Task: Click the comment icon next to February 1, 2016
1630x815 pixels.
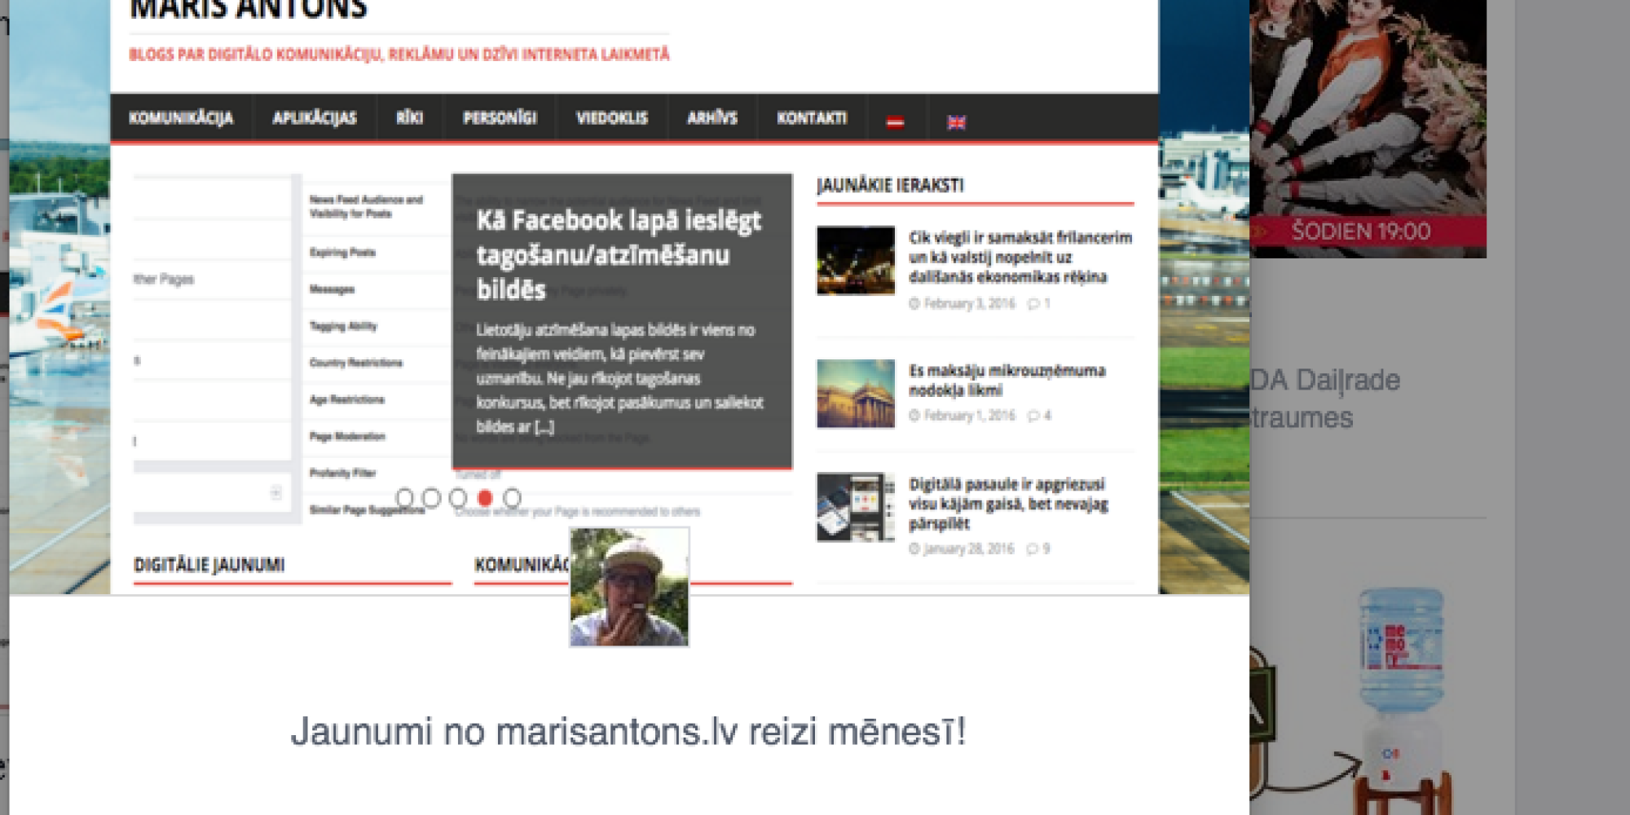Action: tap(1033, 416)
